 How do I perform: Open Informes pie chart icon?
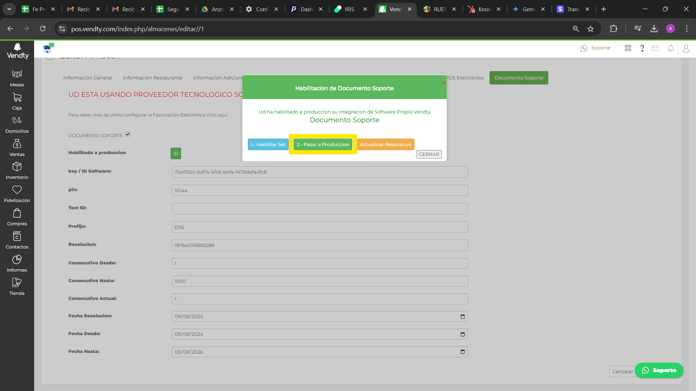(x=17, y=259)
